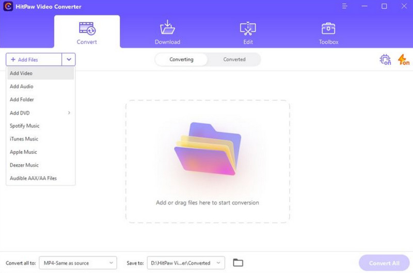Choose Add Audio option
Image resolution: width=413 pixels, height=273 pixels.
(x=40, y=87)
